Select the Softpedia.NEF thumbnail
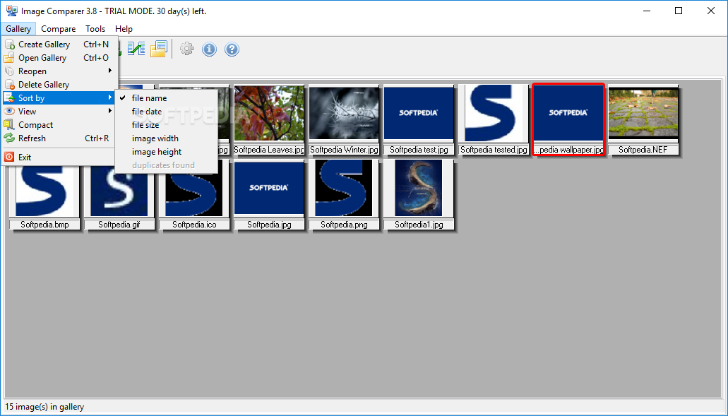 coord(643,120)
